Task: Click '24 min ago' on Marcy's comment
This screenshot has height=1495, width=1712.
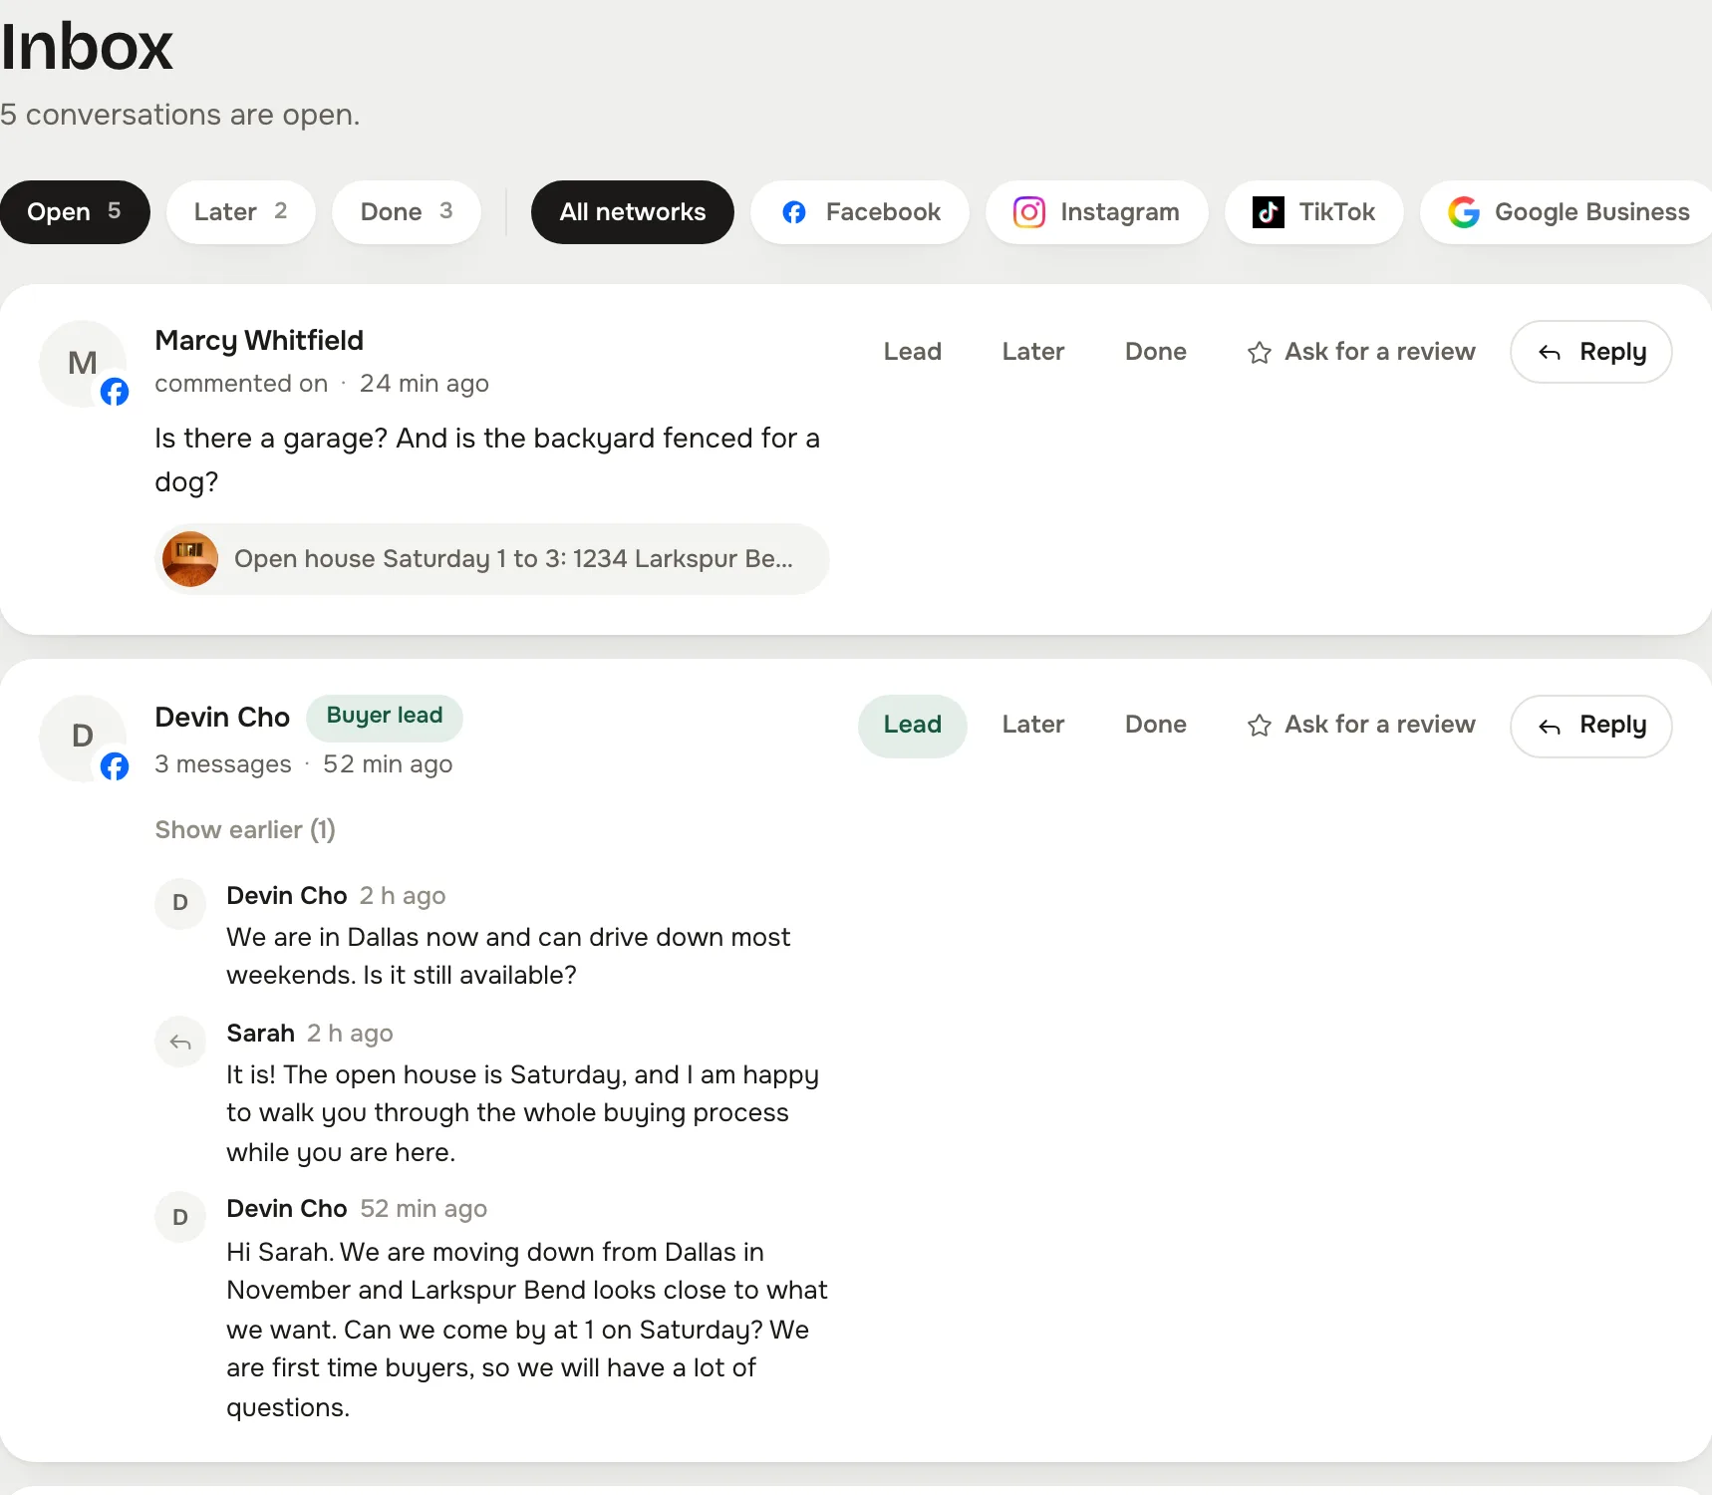Action: point(425,384)
